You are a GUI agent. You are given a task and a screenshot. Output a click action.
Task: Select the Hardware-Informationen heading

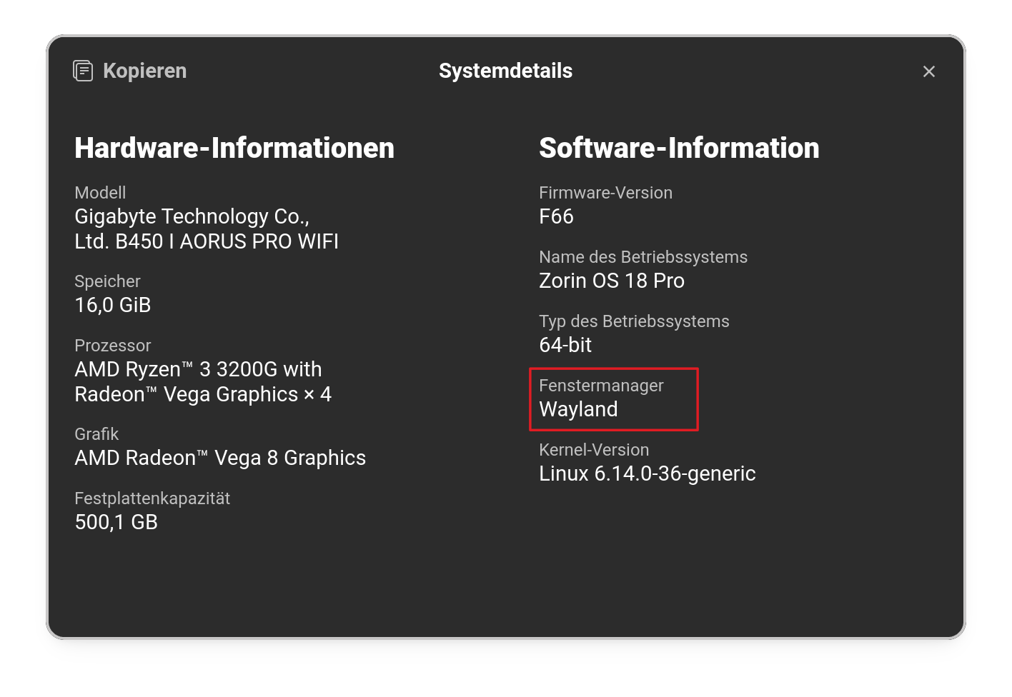(x=234, y=148)
